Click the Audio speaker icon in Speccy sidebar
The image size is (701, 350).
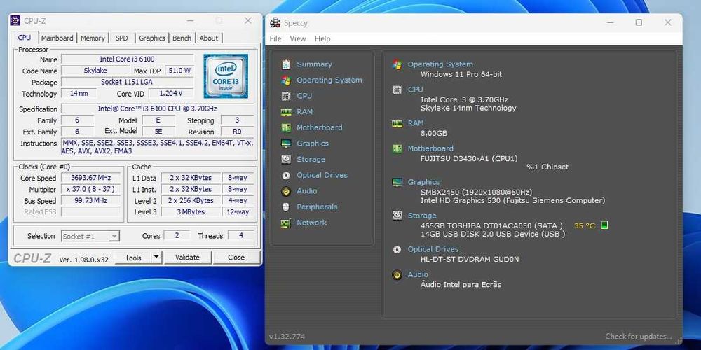(286, 191)
